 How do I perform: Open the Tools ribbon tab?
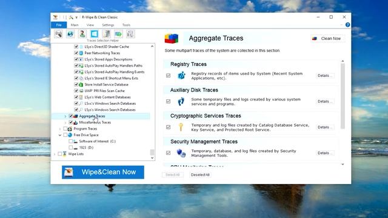pyautogui.click(x=126, y=25)
